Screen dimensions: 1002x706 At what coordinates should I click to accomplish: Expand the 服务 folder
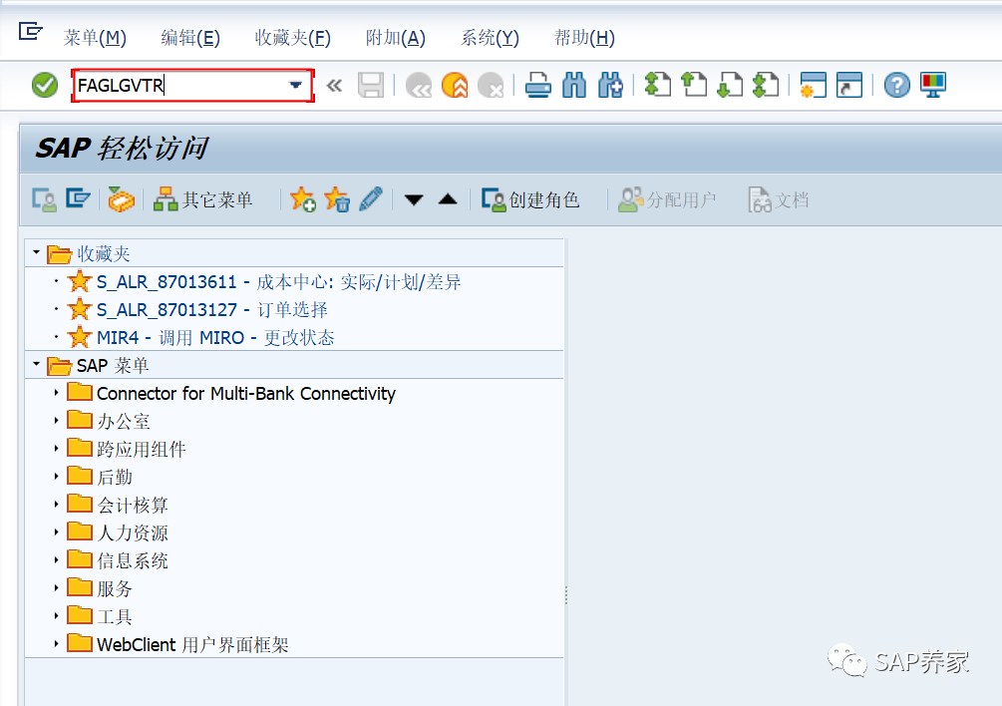(56, 588)
